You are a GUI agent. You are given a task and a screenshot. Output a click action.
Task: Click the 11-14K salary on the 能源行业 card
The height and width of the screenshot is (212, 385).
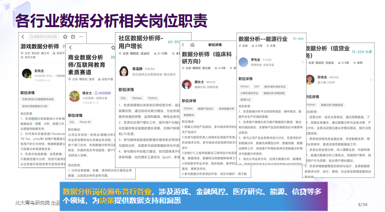[298, 39]
